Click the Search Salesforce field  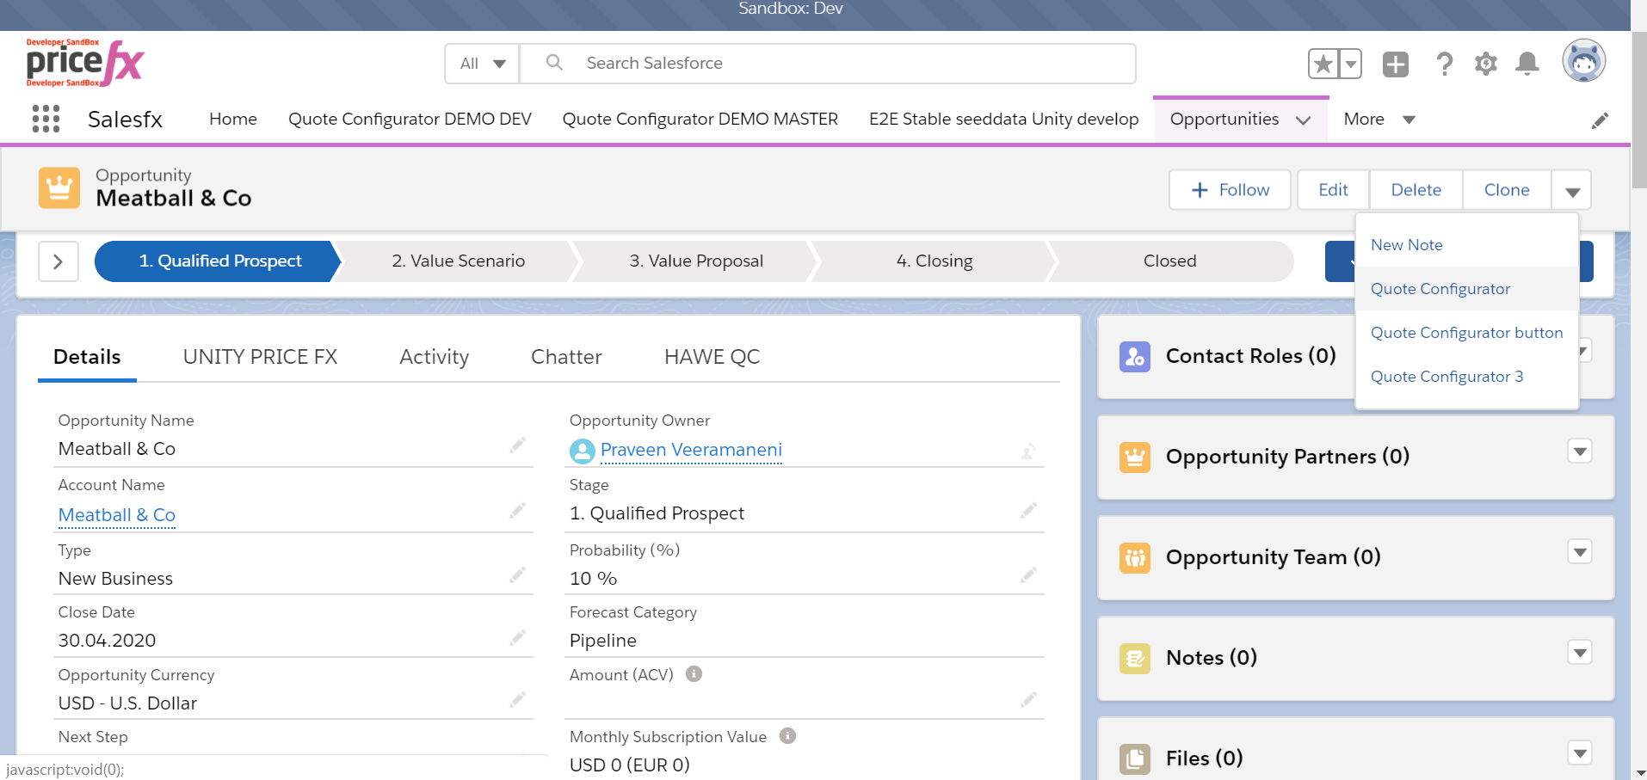click(826, 64)
